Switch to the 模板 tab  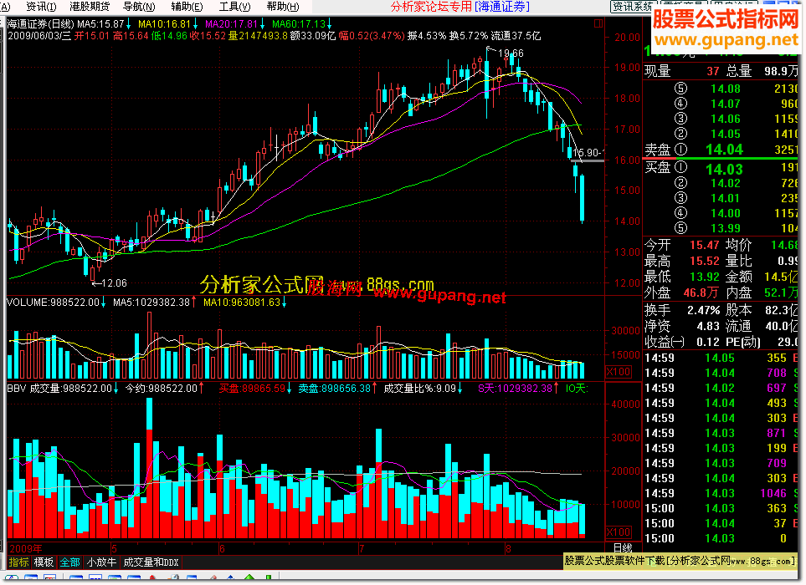44,562
